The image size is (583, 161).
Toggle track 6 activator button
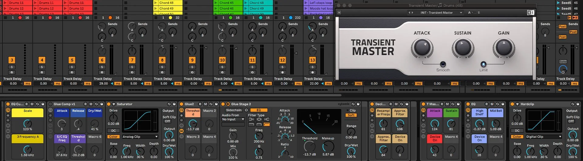102,60
